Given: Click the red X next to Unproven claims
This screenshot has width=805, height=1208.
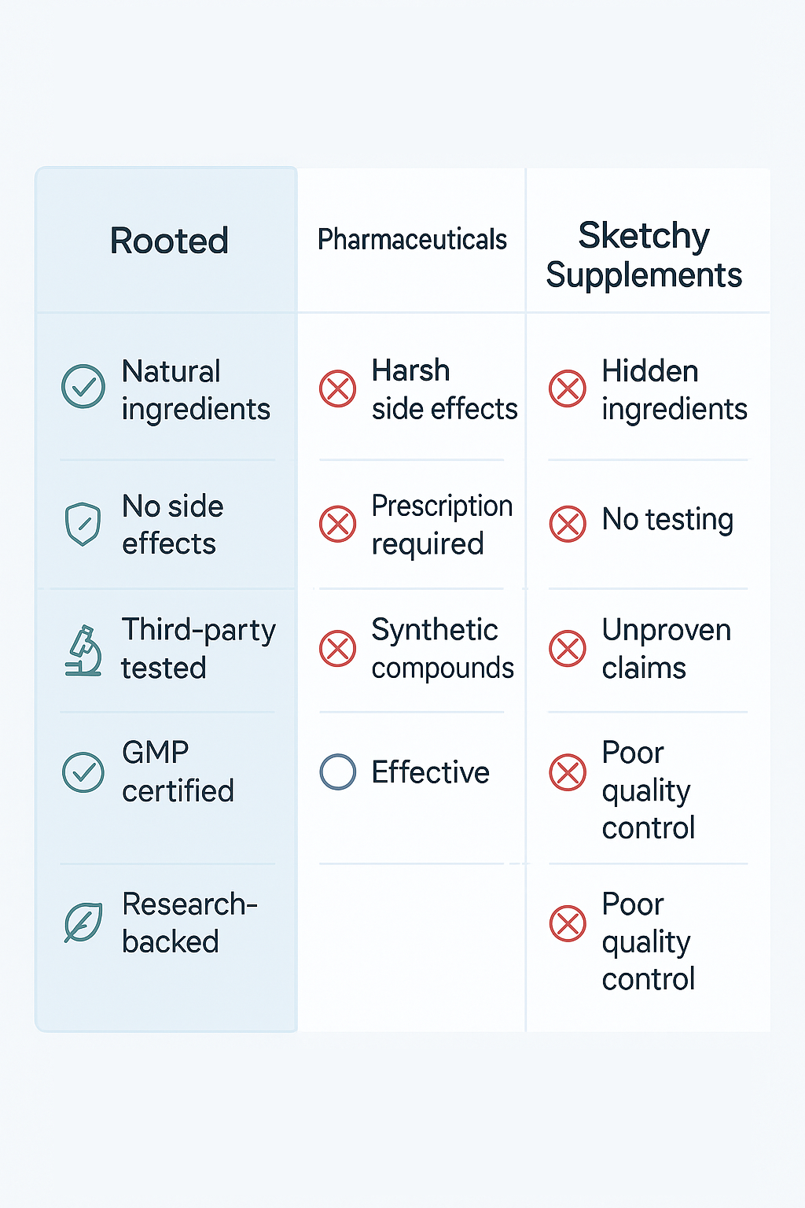Looking at the screenshot, I should click(568, 649).
